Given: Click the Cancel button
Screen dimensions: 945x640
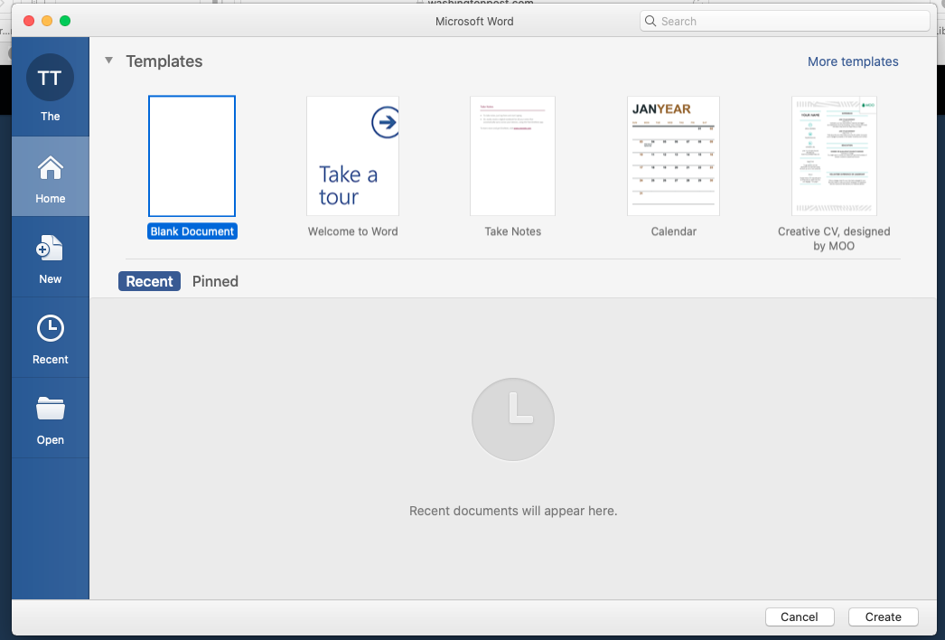Looking at the screenshot, I should pyautogui.click(x=800, y=617).
